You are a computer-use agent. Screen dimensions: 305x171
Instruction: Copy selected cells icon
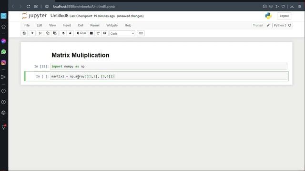(48, 33)
